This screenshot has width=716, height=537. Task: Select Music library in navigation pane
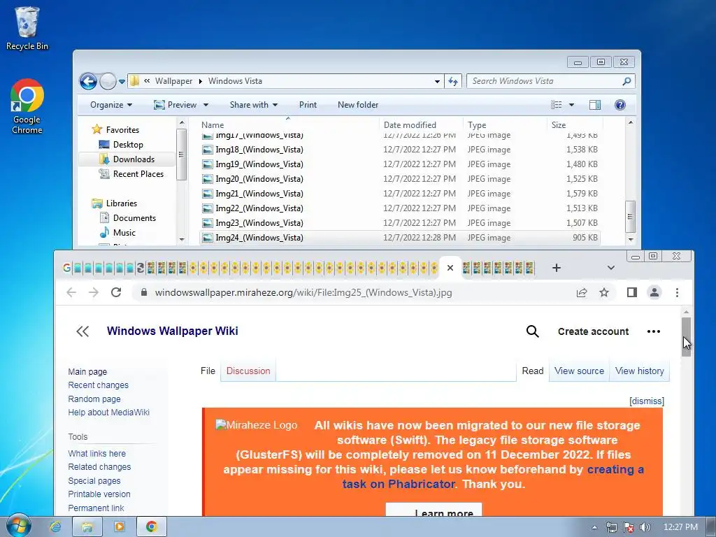click(124, 232)
